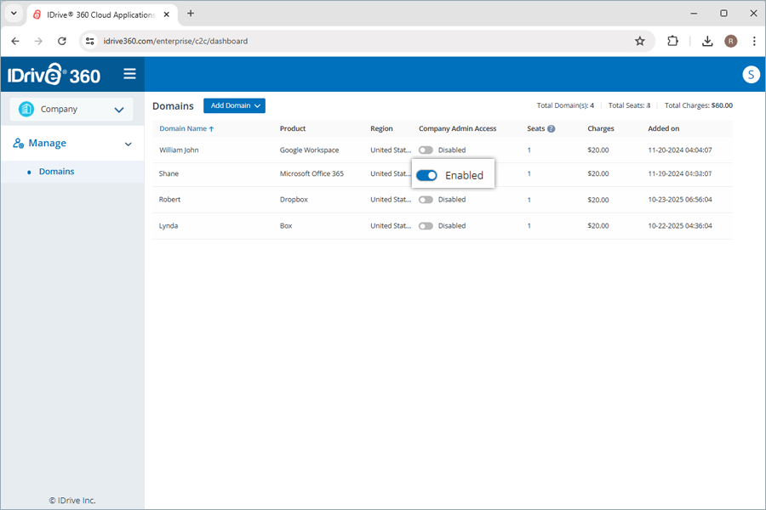Open the S account avatar menu

(x=751, y=74)
